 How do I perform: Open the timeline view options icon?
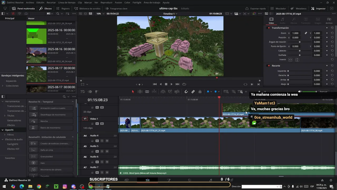pos(83,92)
